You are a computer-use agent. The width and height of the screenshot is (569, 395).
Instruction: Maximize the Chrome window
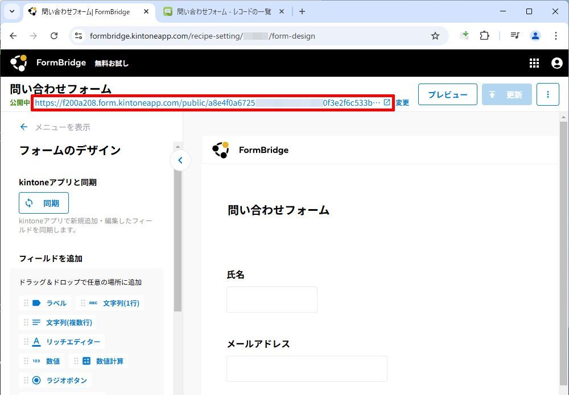click(529, 11)
